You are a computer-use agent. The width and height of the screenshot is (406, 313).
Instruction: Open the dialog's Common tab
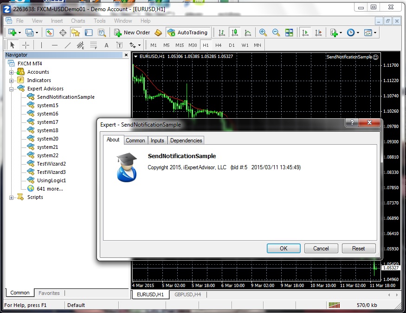tap(135, 140)
